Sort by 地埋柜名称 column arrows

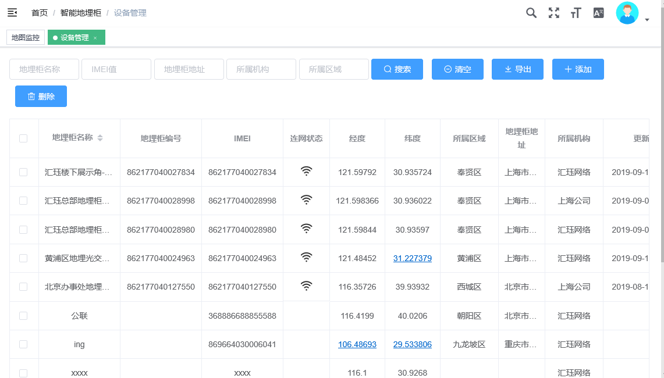point(100,138)
